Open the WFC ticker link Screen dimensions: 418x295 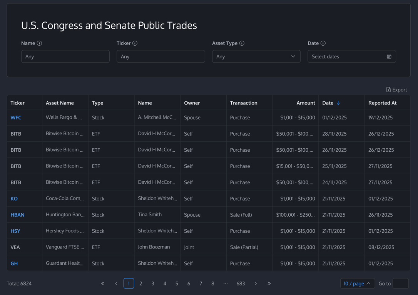(x=16, y=118)
